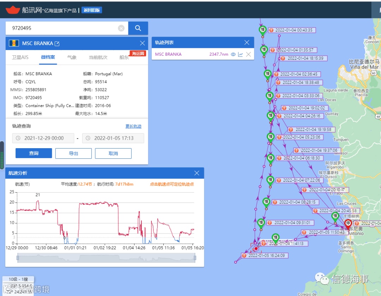Close the 轨迹列表 panel
This screenshot has height=296, width=381.
pyautogui.click(x=247, y=43)
